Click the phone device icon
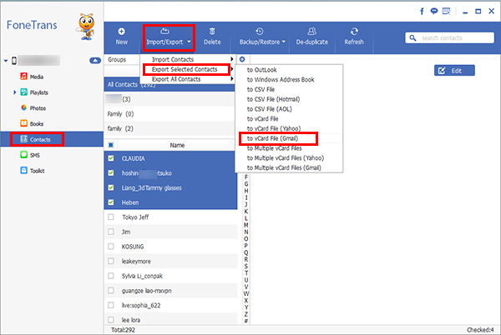This screenshot has height=335, width=501. (14, 60)
